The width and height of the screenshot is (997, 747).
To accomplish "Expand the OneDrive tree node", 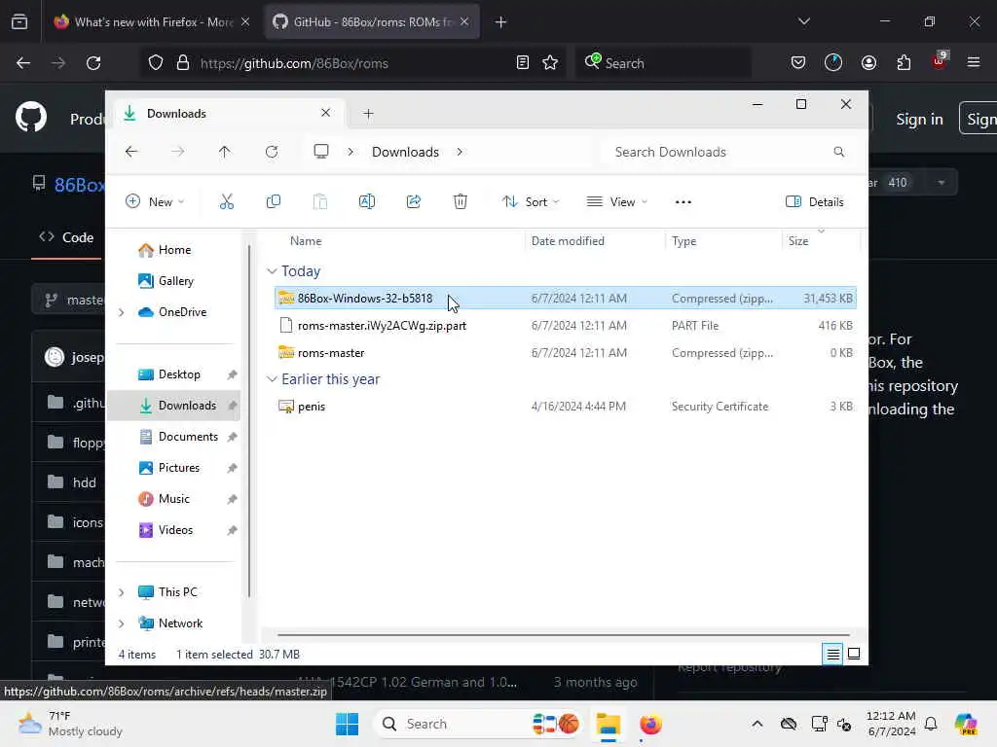I will pos(122,312).
